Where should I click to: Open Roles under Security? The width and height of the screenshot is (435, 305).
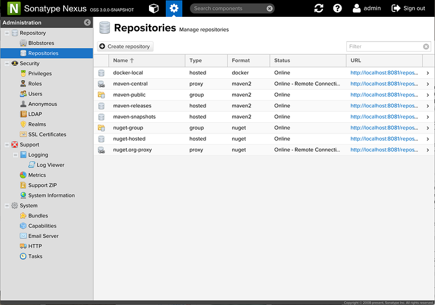click(x=35, y=84)
